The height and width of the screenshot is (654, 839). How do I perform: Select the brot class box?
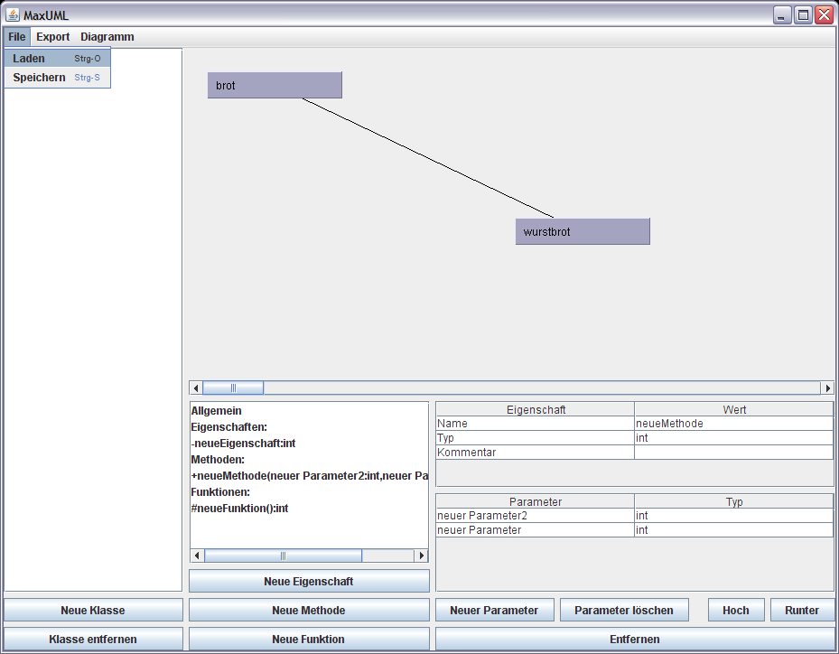tap(275, 86)
